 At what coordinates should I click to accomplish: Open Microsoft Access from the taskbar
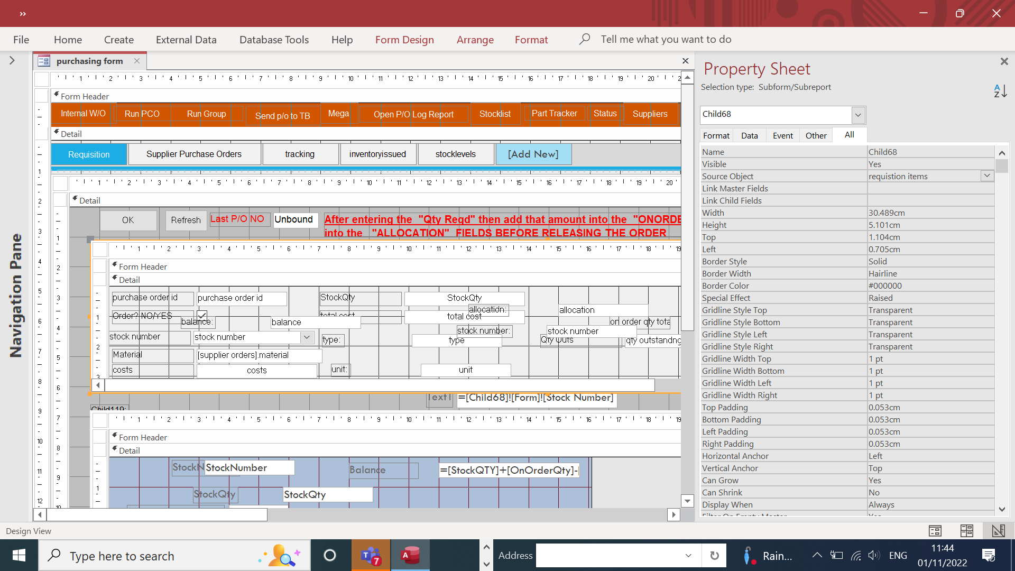(410, 556)
